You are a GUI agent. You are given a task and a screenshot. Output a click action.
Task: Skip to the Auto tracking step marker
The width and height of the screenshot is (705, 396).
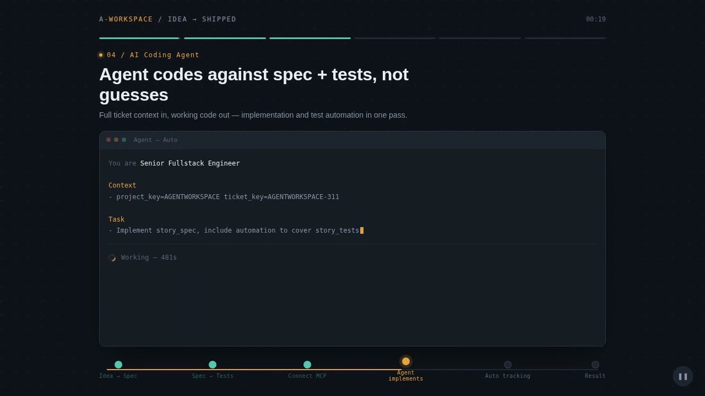[x=508, y=365]
